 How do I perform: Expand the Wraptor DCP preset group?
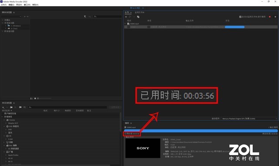[x=6, y=123]
